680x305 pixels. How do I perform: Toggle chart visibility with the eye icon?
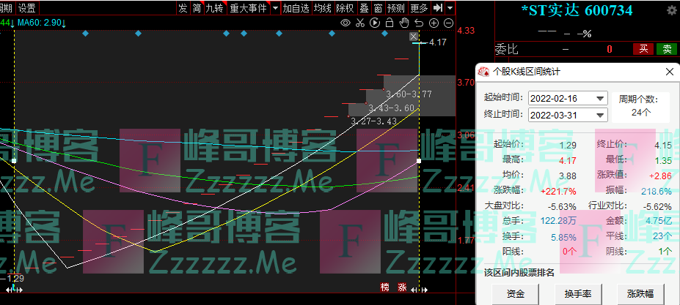click(346, 23)
